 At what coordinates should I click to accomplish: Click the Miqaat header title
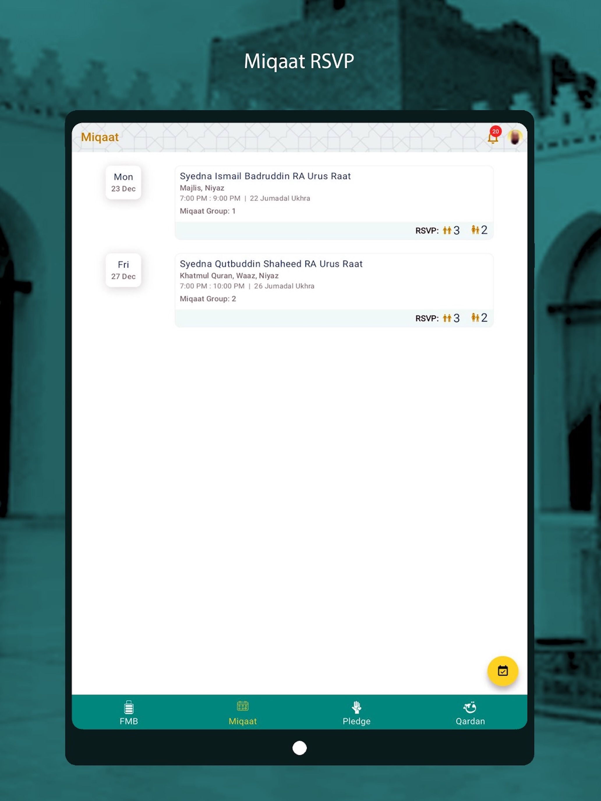(100, 137)
